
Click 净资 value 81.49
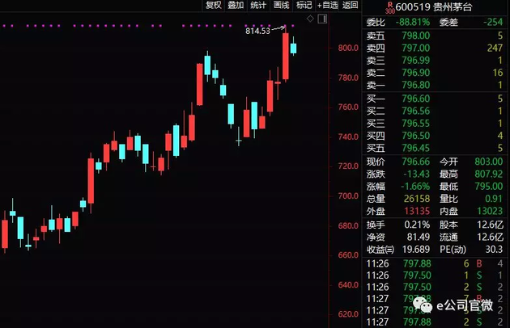click(419, 237)
